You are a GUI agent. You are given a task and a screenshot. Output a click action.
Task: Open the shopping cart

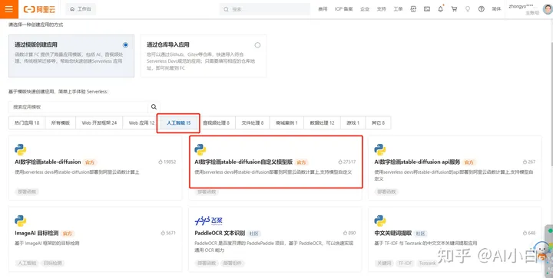454,9
